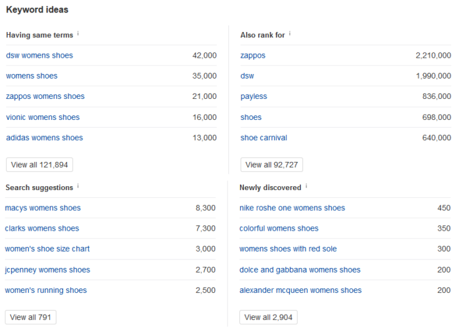Open women's shoe size chart suggestion
This screenshot has height=331, width=459.
[x=47, y=249]
